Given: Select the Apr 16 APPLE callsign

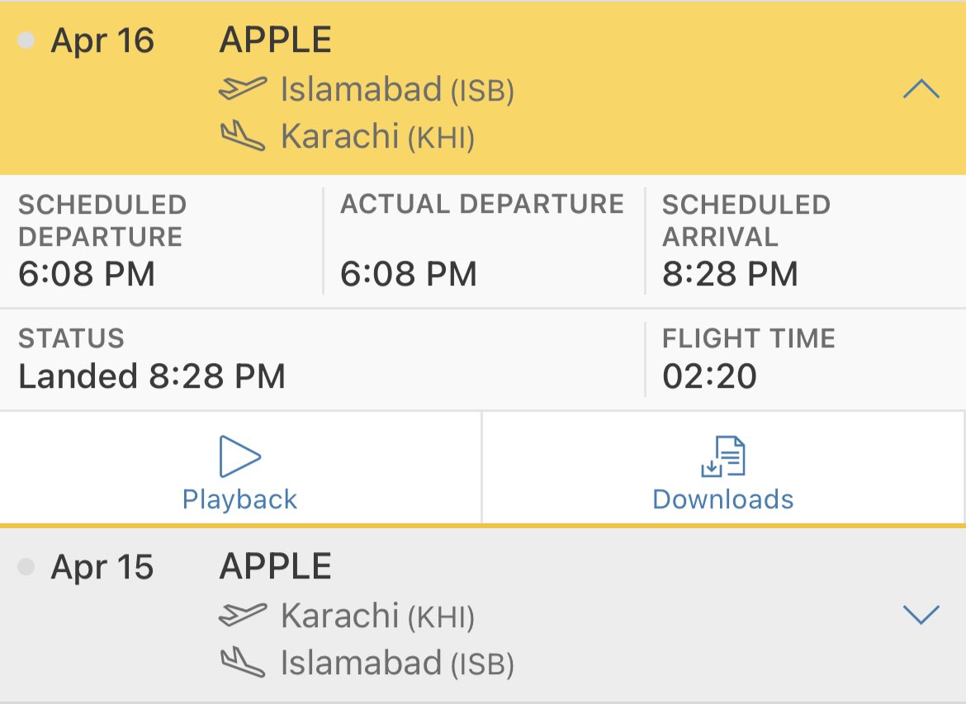Looking at the screenshot, I should click(x=276, y=40).
